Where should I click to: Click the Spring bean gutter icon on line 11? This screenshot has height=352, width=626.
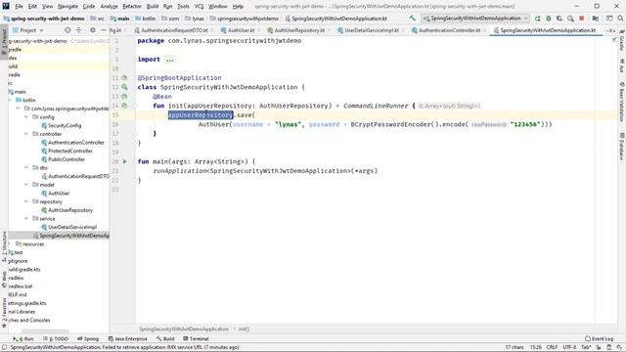(124, 78)
